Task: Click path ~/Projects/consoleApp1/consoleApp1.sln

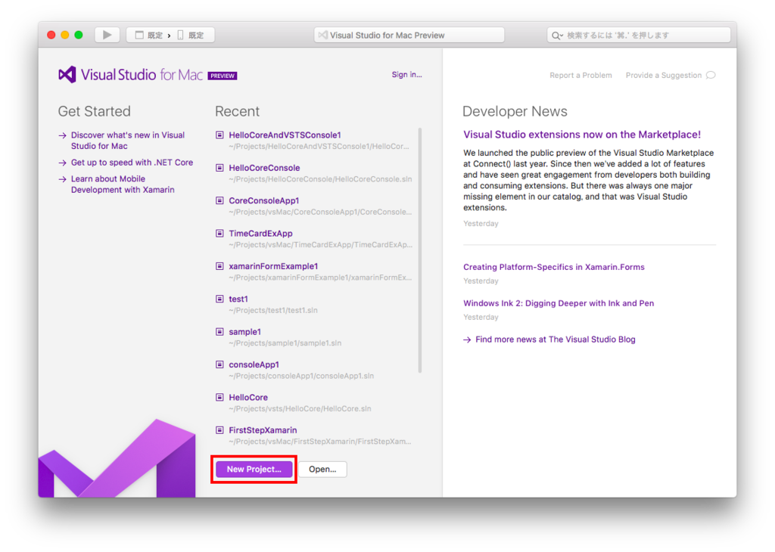Action: point(301,376)
